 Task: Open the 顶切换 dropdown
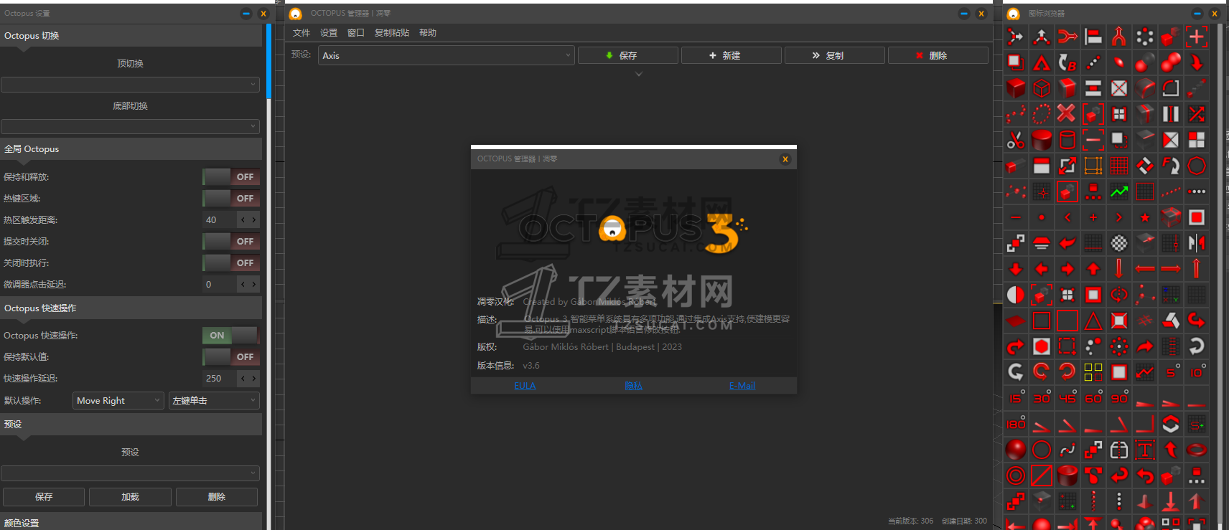(x=130, y=85)
